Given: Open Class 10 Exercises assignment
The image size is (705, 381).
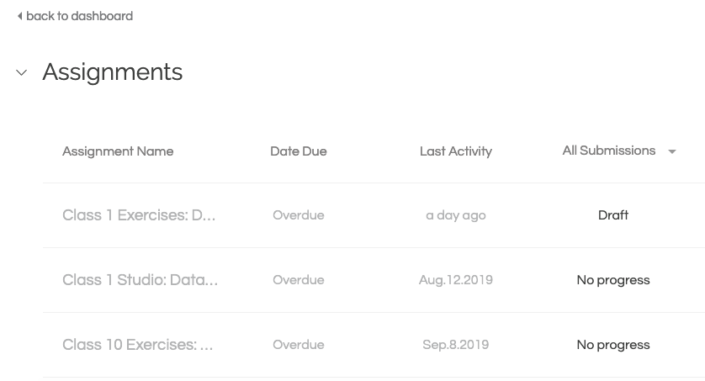Looking at the screenshot, I should point(138,345).
